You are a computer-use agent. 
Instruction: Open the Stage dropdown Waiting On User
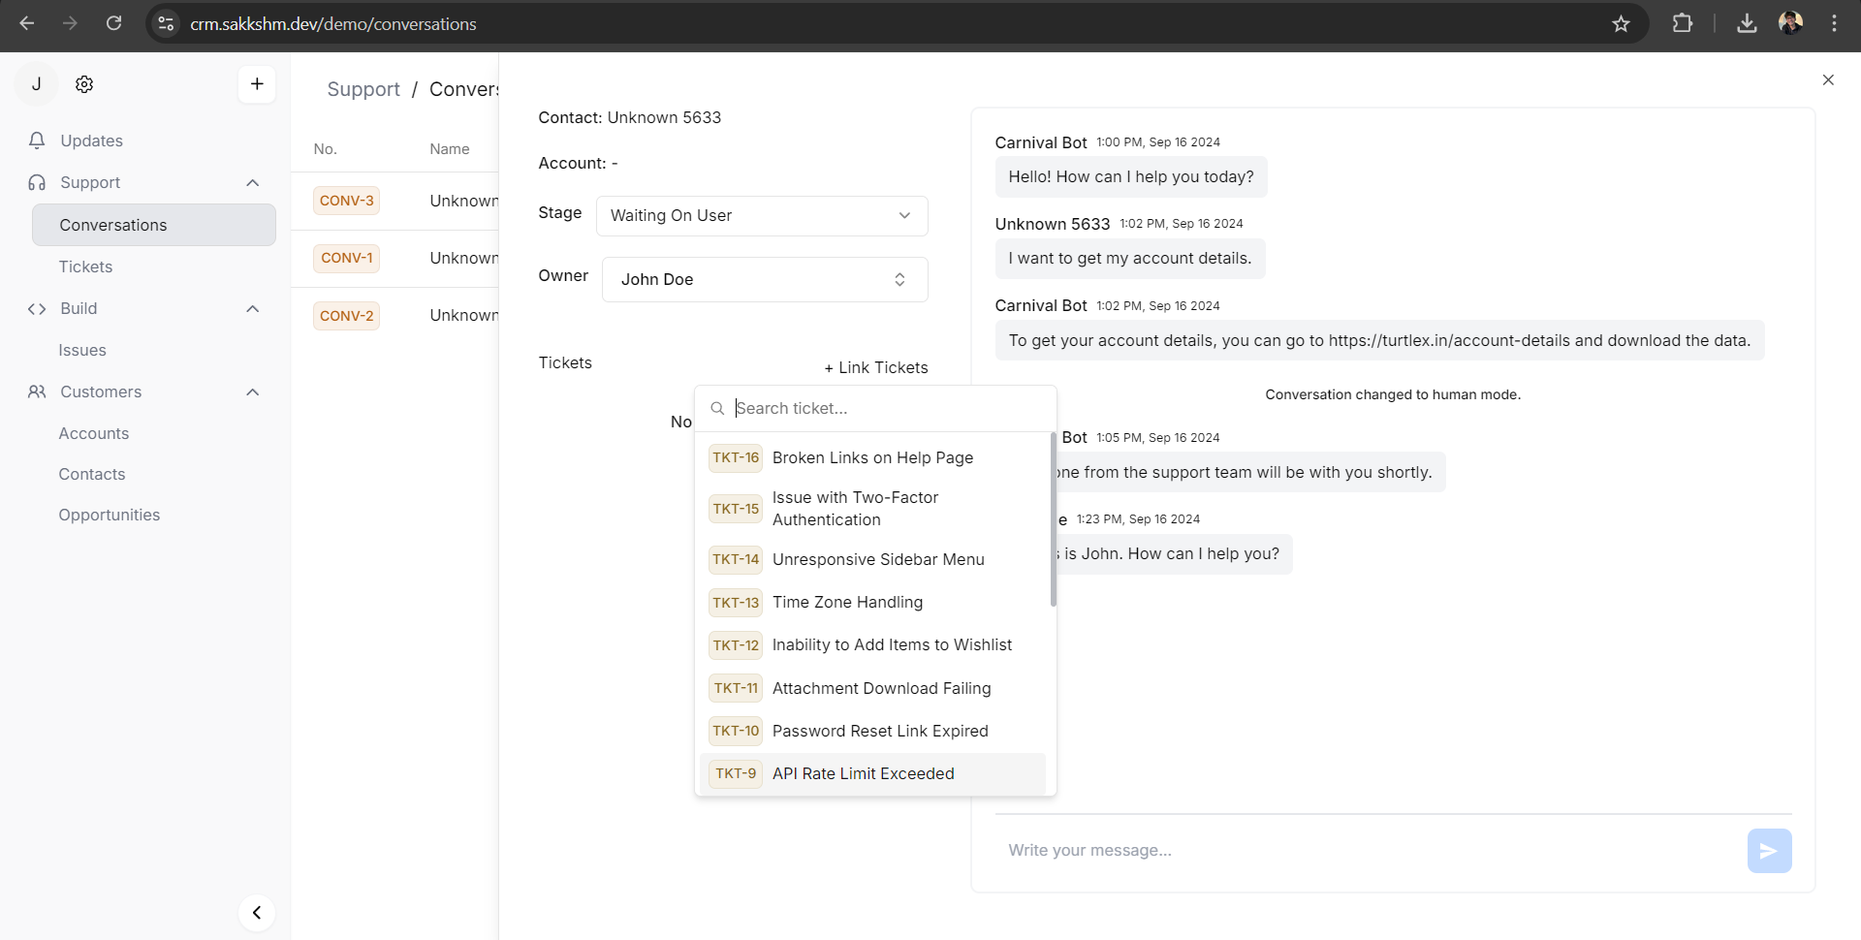coord(762,216)
